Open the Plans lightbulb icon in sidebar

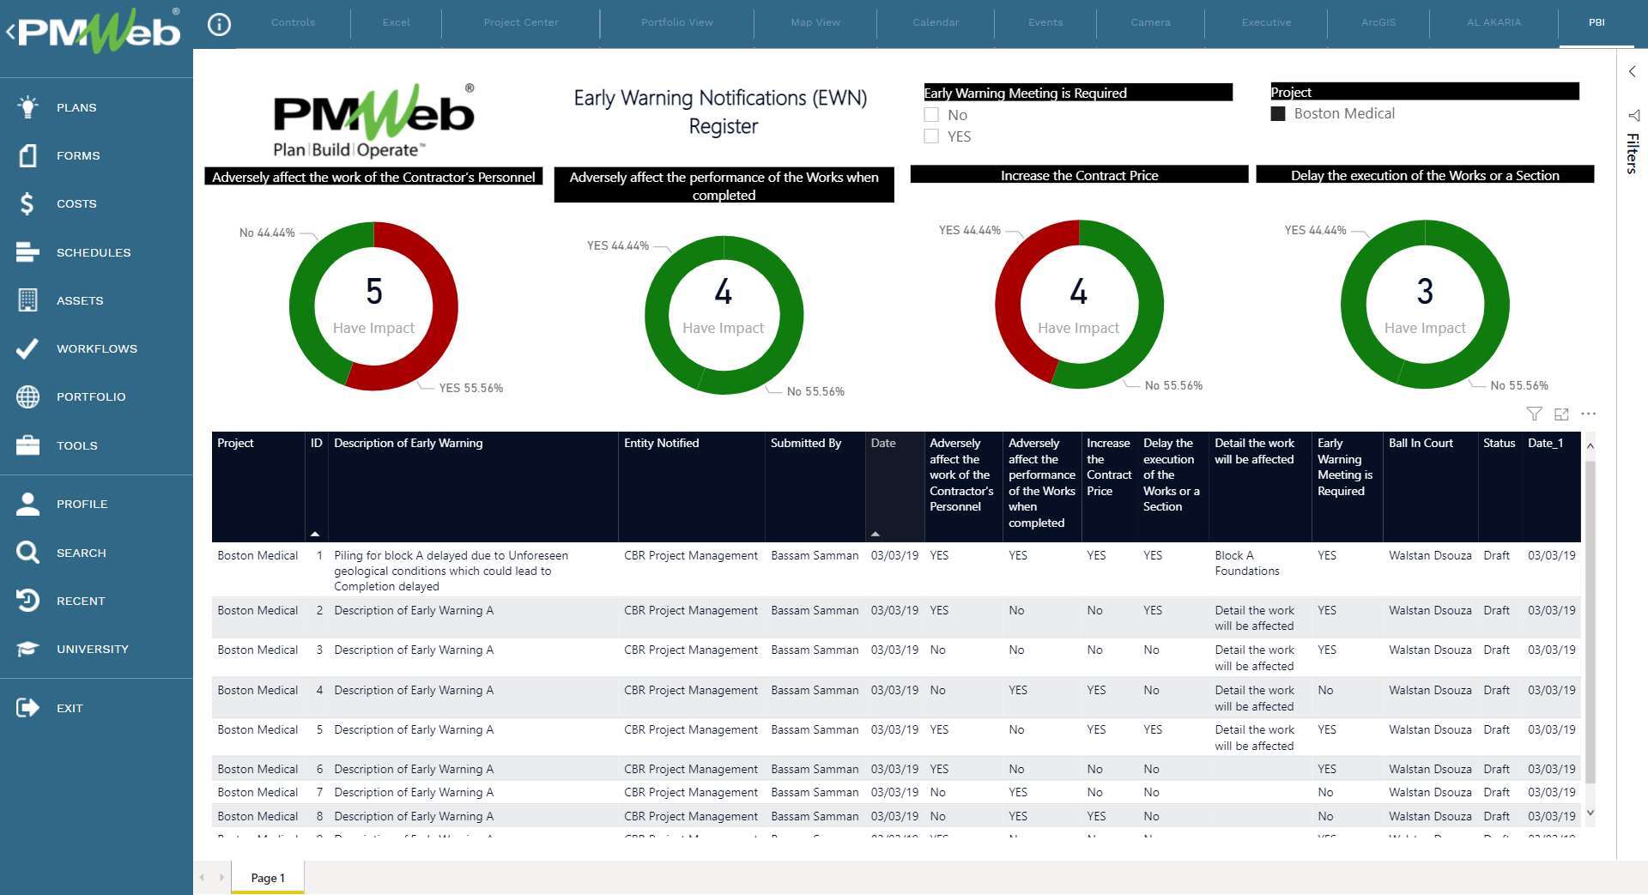point(27,107)
